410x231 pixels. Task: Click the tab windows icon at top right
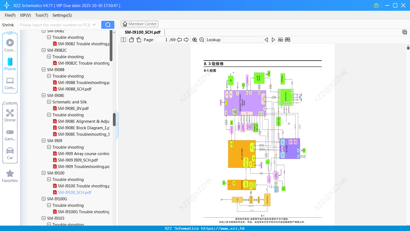click(405, 32)
